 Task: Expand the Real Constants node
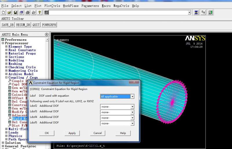(x=6, y=50)
